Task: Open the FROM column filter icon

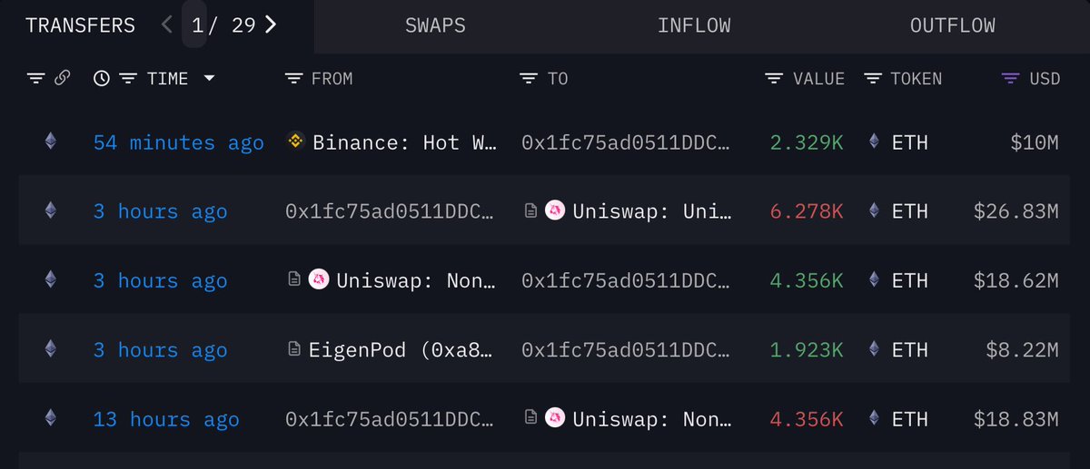Action: pos(293,79)
